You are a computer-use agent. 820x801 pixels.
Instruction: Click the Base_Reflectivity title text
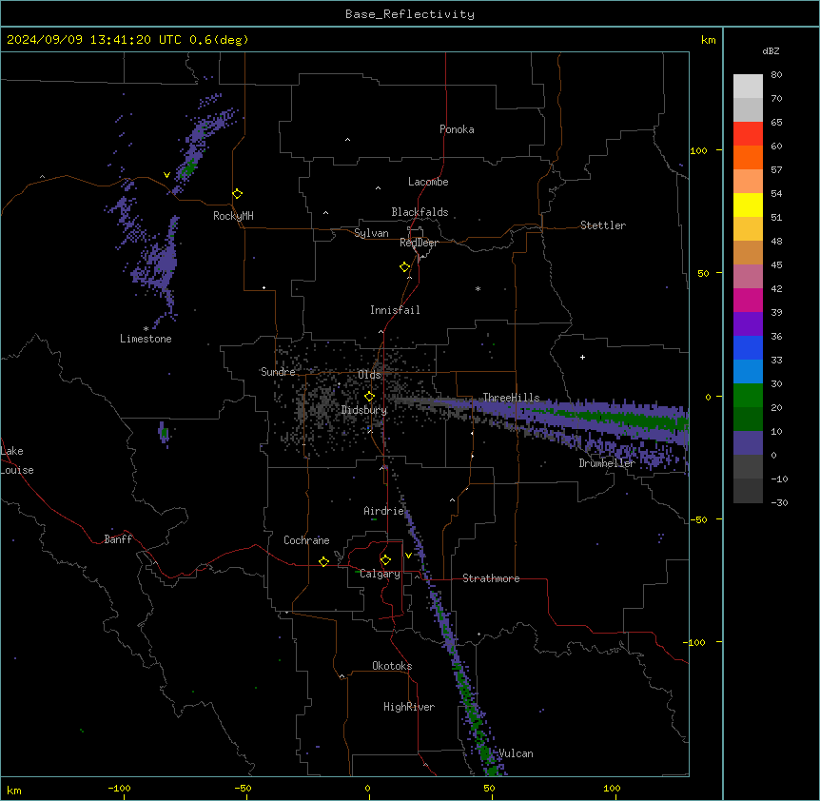410,14
